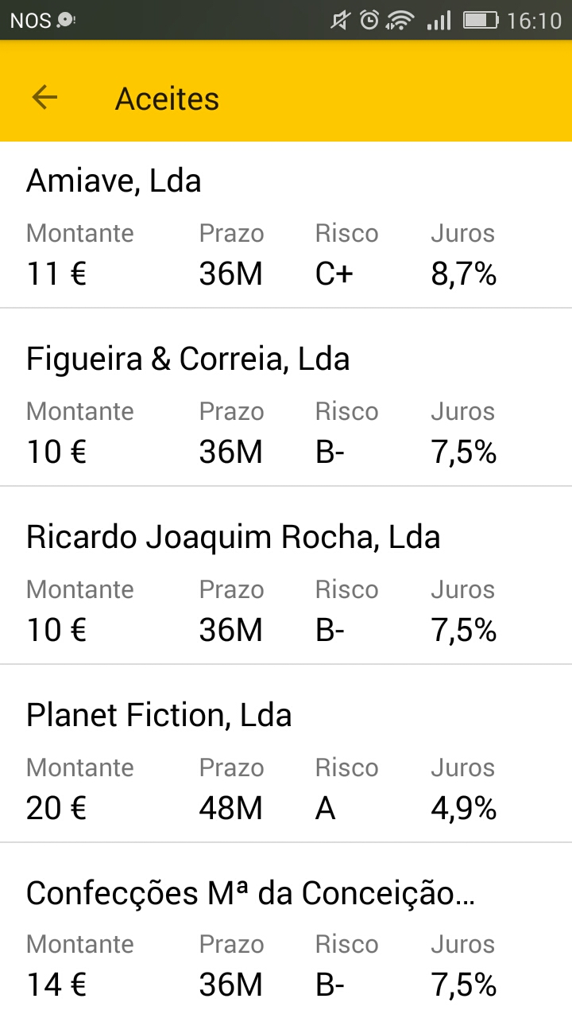Tap the muted sound status icon

point(341,21)
